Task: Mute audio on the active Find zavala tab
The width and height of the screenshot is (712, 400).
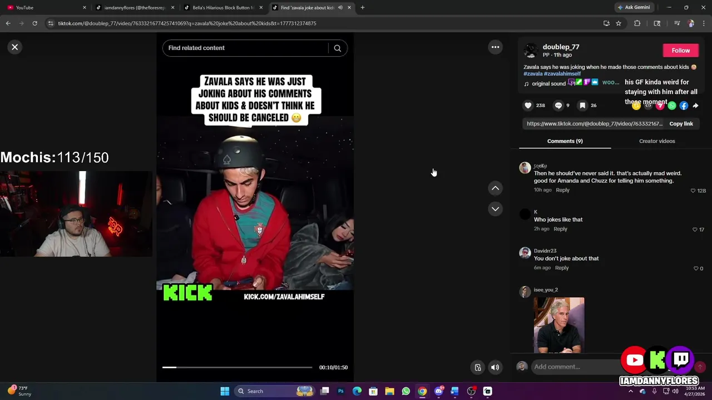Action: (340, 8)
